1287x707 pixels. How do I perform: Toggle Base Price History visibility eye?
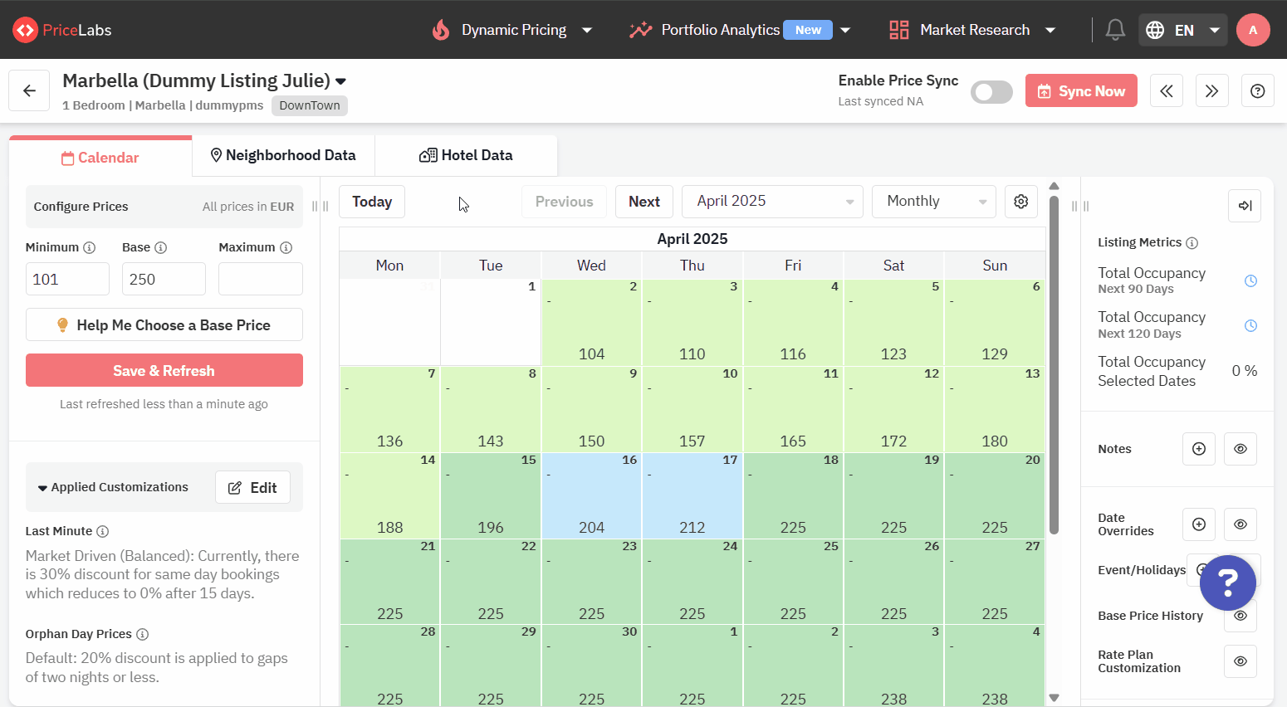(1240, 616)
